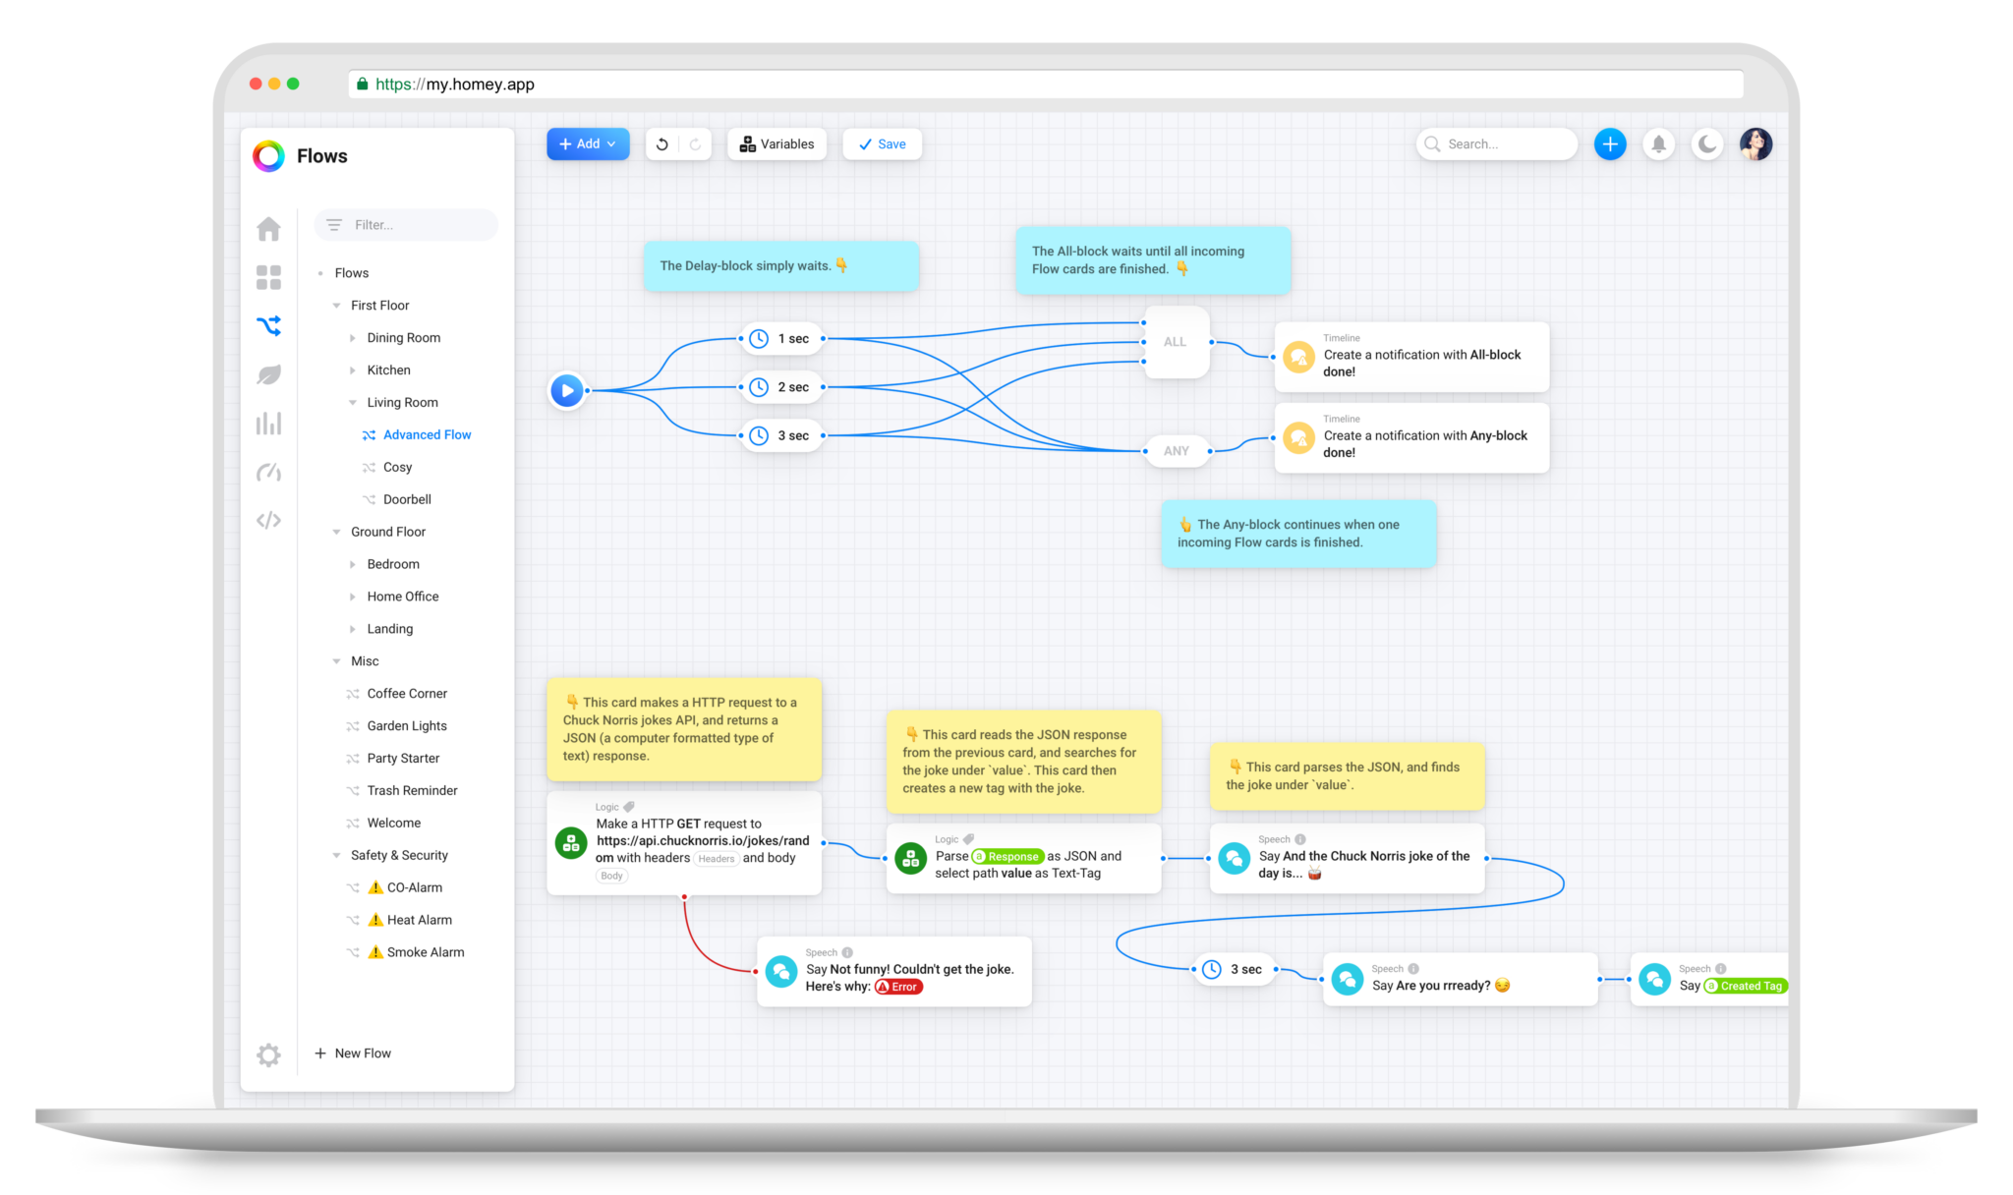
Task: Open the settings gear in sidebar
Action: pos(268,1054)
